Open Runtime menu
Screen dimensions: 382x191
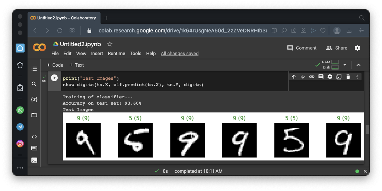coord(117,53)
